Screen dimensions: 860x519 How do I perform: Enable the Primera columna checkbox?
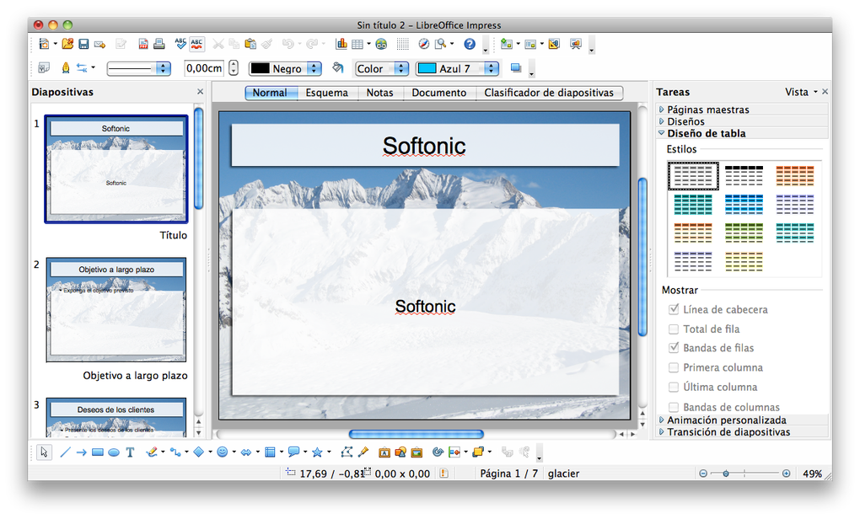(674, 367)
